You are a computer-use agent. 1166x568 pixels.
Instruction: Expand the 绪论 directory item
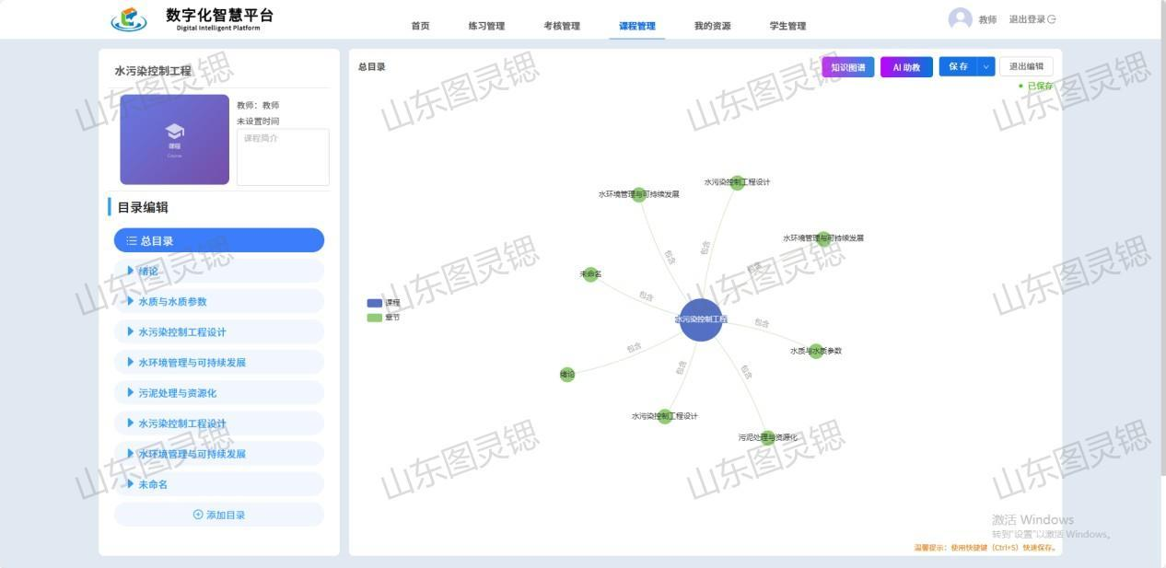pyautogui.click(x=131, y=271)
